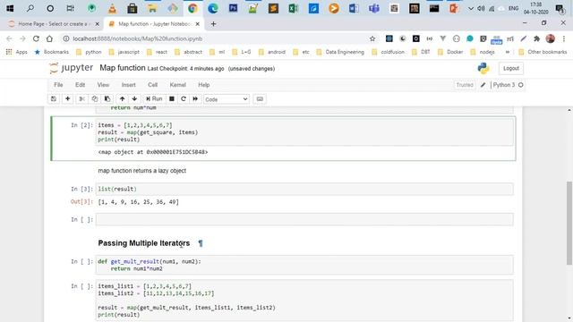Click the Trusted notebook indicator

pyautogui.click(x=465, y=85)
